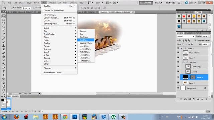The height and width of the screenshot is (120, 214).
Task: Collapse the Group 2 folder
Action: 181,48
